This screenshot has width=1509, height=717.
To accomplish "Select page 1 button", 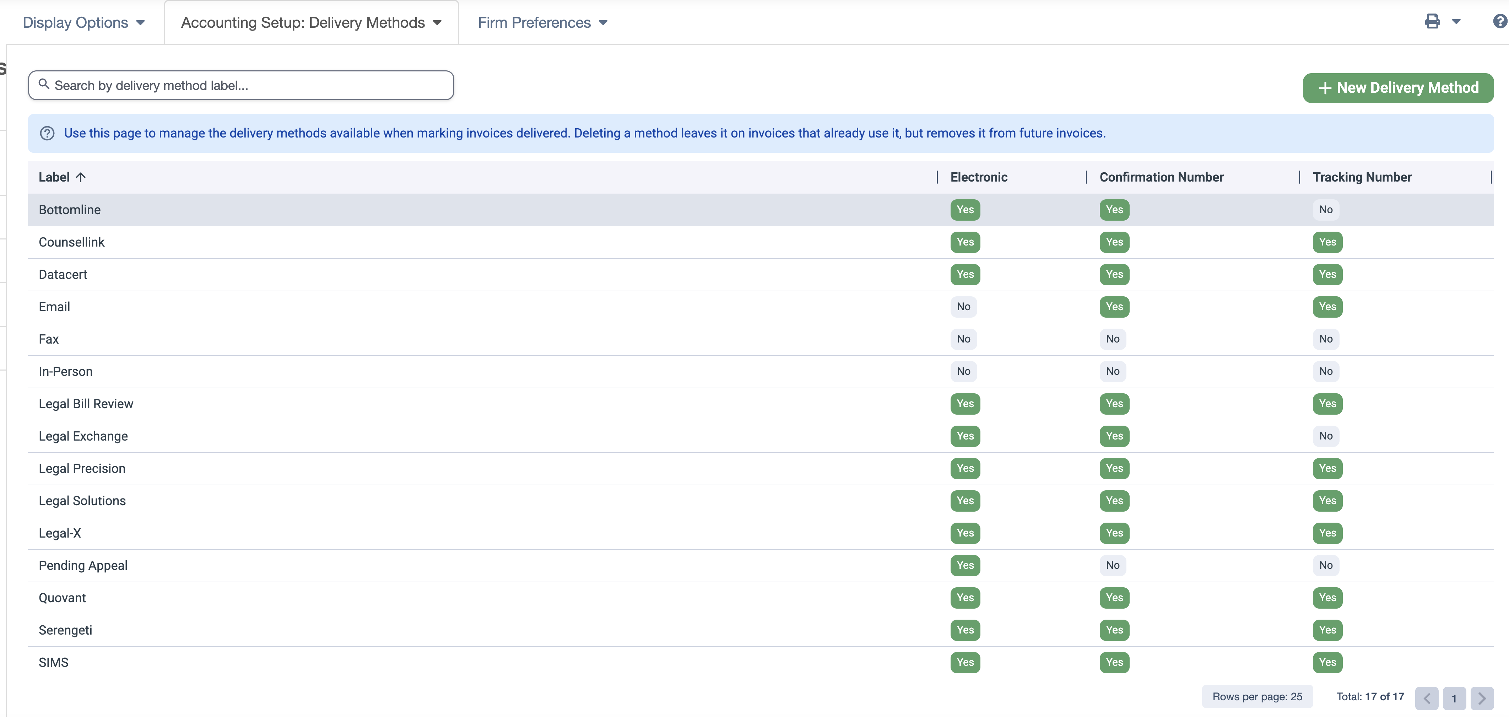I will point(1454,698).
